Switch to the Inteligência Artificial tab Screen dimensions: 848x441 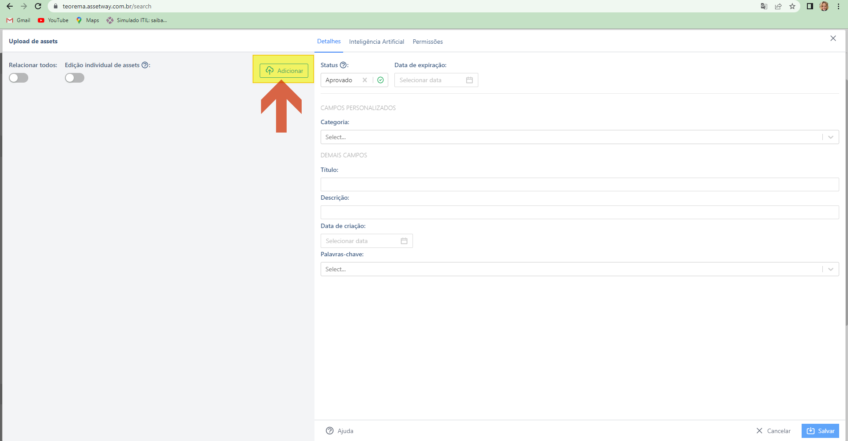[376, 42]
